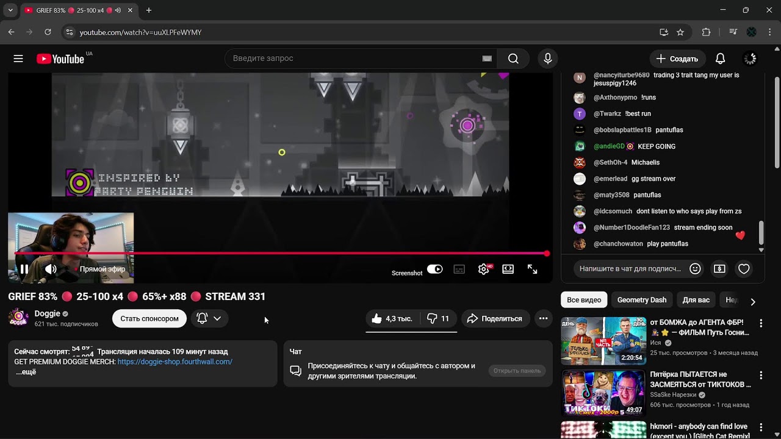Open the emoji picker in chat
Viewport: 781px width, 439px height.
tap(695, 268)
